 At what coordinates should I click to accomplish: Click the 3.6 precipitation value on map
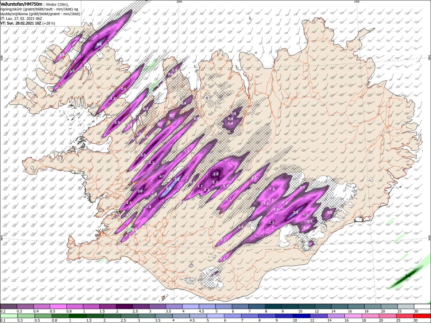[x=140, y=191]
